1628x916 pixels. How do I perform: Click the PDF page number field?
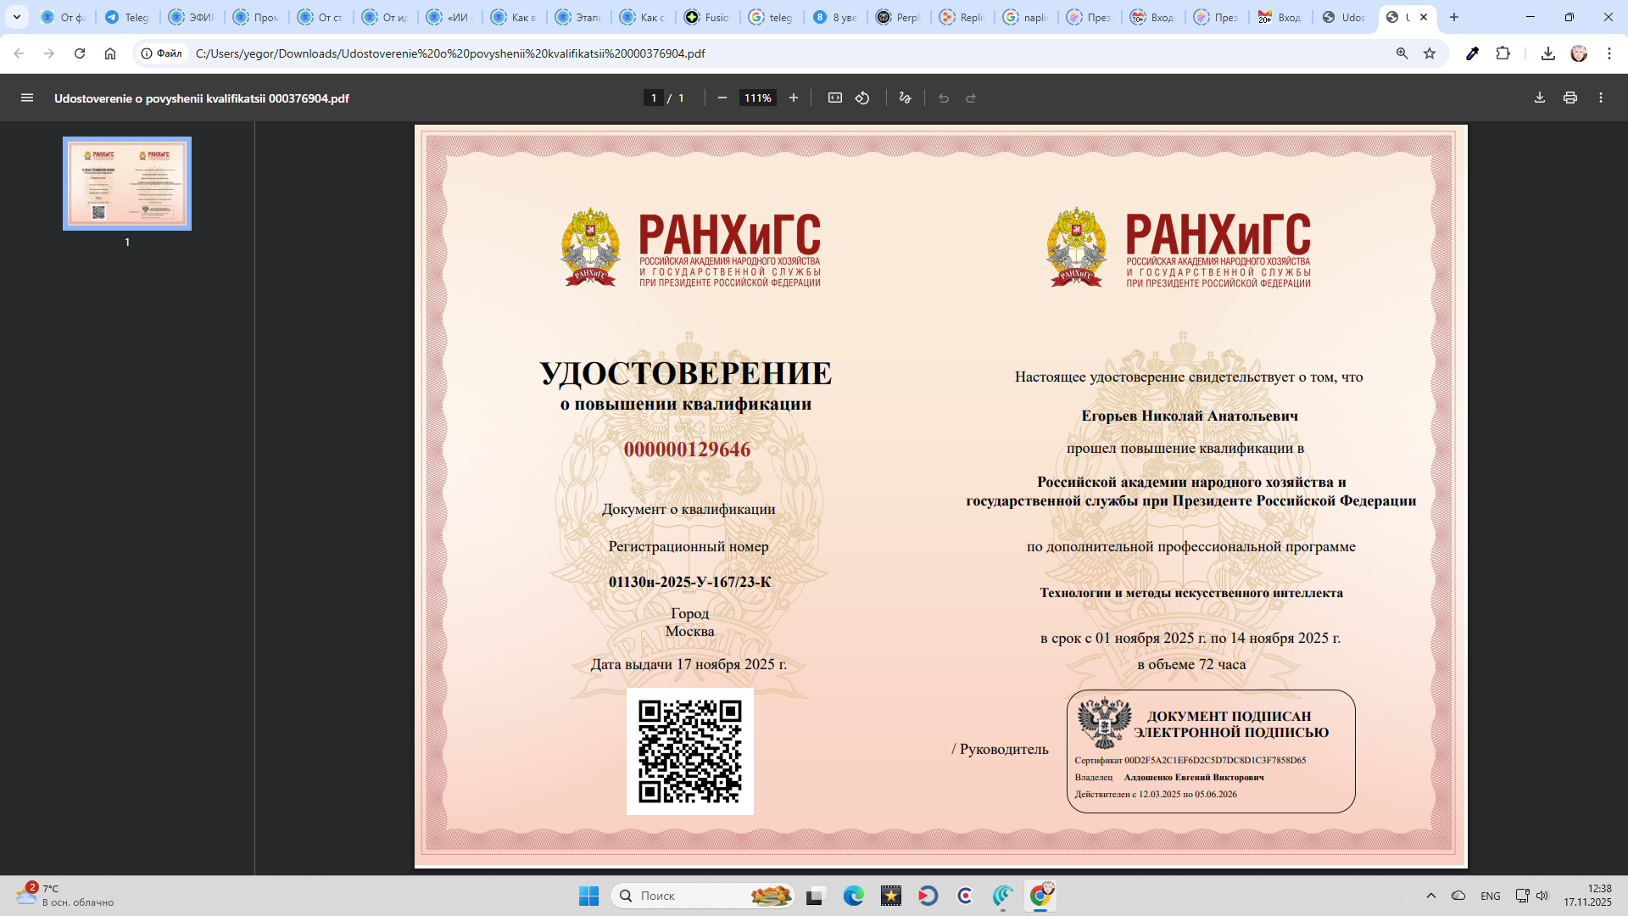[x=654, y=98]
